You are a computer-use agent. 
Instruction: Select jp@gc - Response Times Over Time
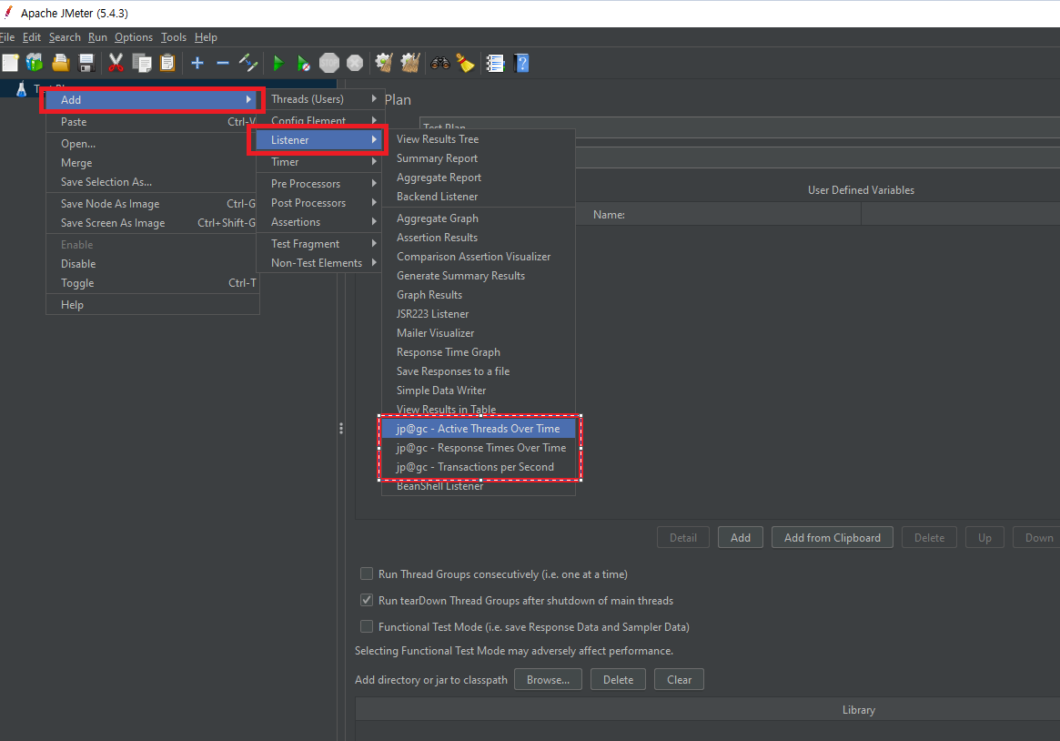point(479,448)
